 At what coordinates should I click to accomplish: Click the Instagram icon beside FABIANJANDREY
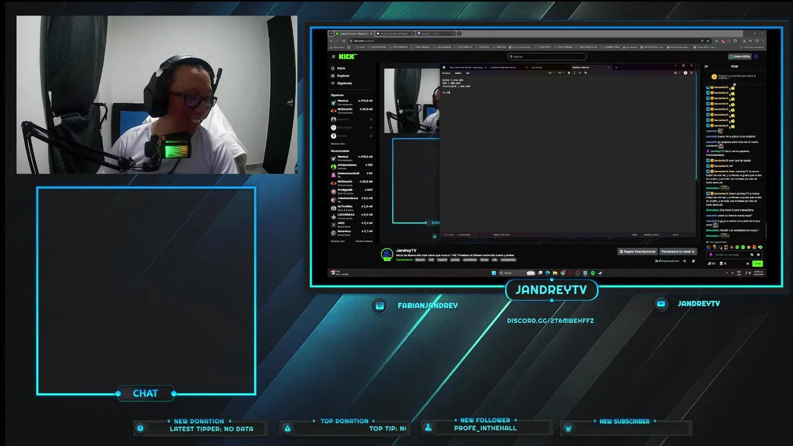380,305
